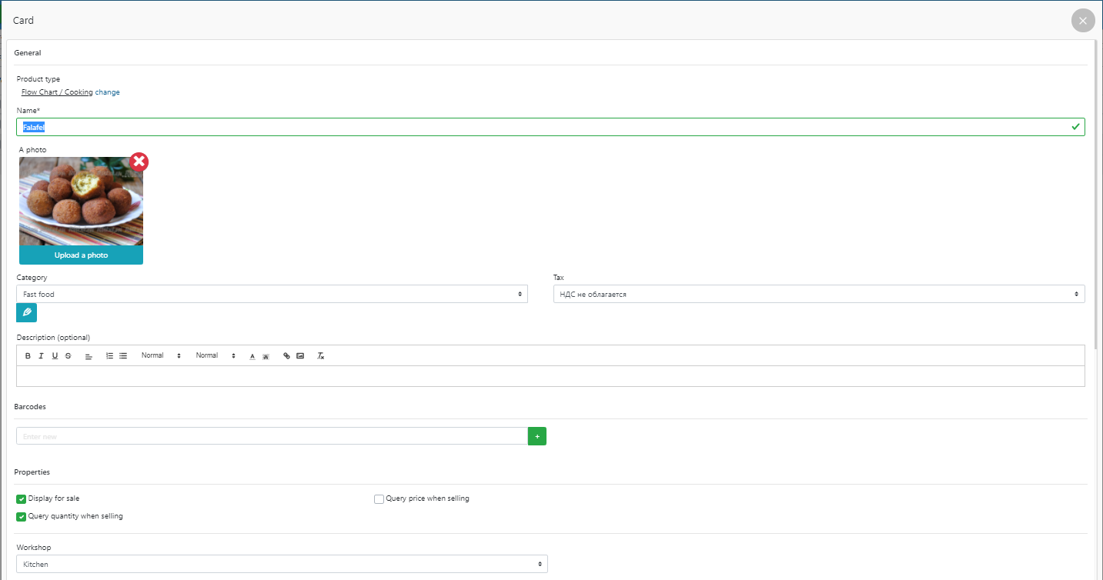Toggle bold formatting in description editor
1103x580 pixels.
(x=28, y=356)
